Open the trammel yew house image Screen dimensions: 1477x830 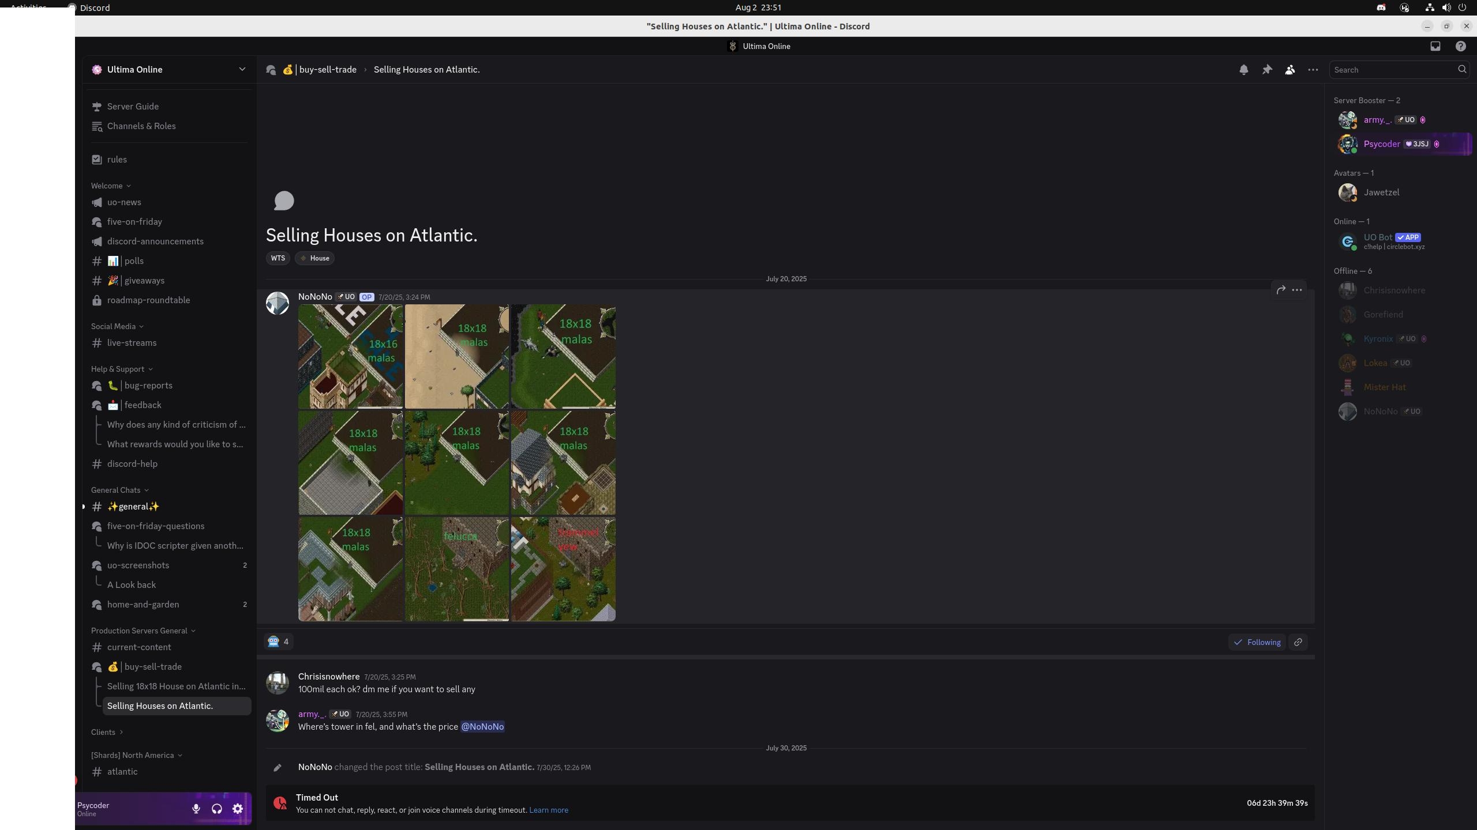[563, 569]
